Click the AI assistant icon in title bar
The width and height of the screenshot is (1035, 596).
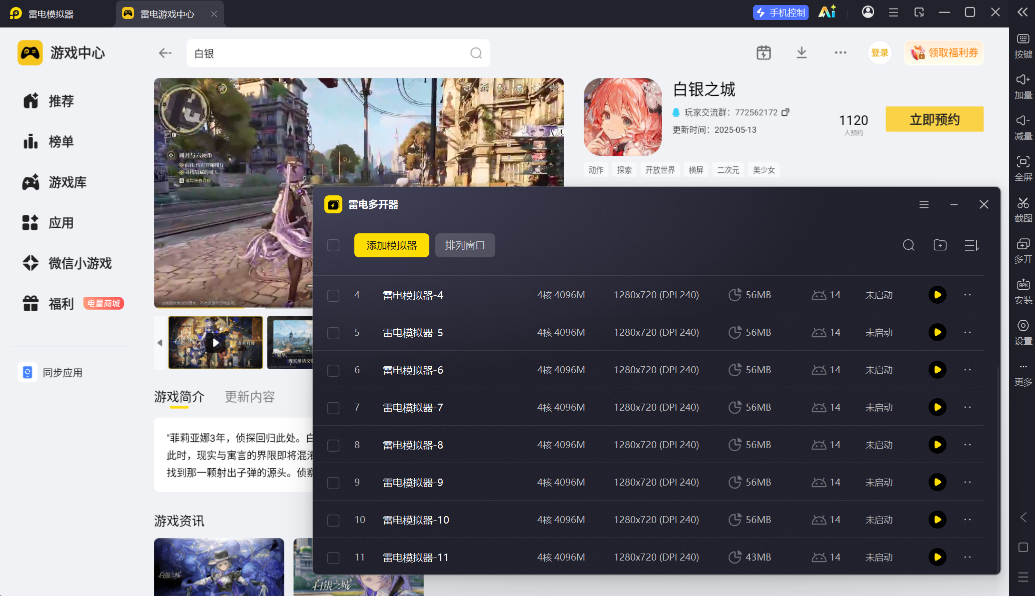pos(827,12)
